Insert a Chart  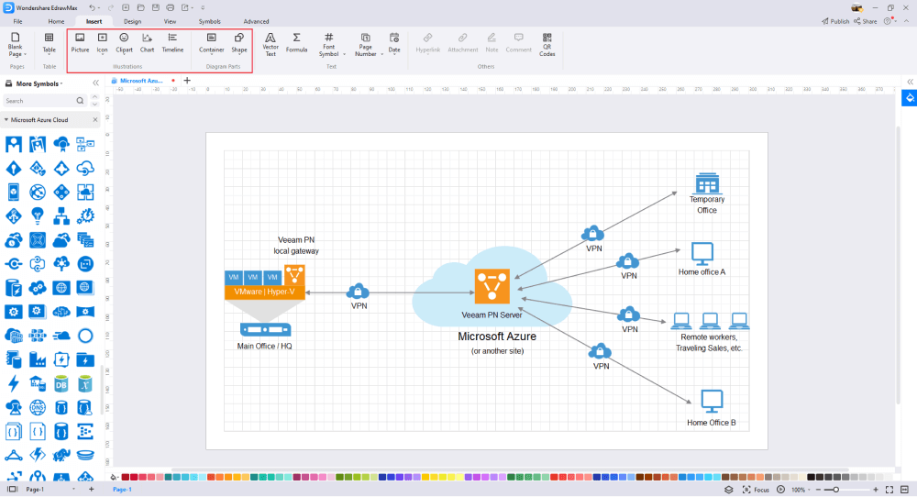click(147, 43)
